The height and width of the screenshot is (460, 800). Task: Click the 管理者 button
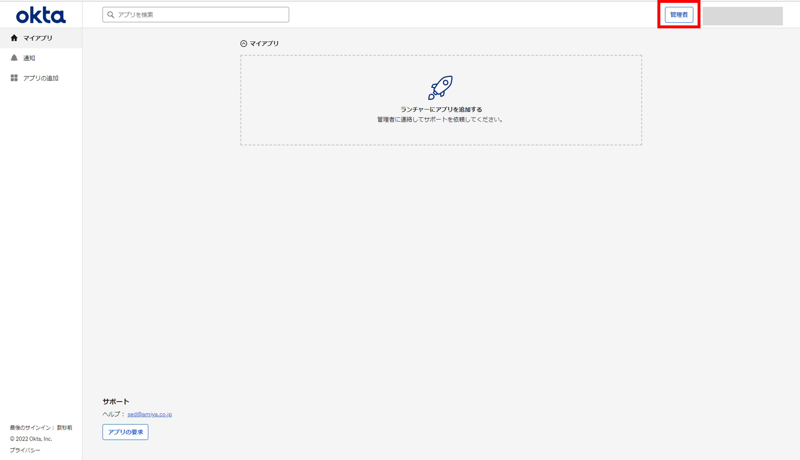click(x=679, y=15)
